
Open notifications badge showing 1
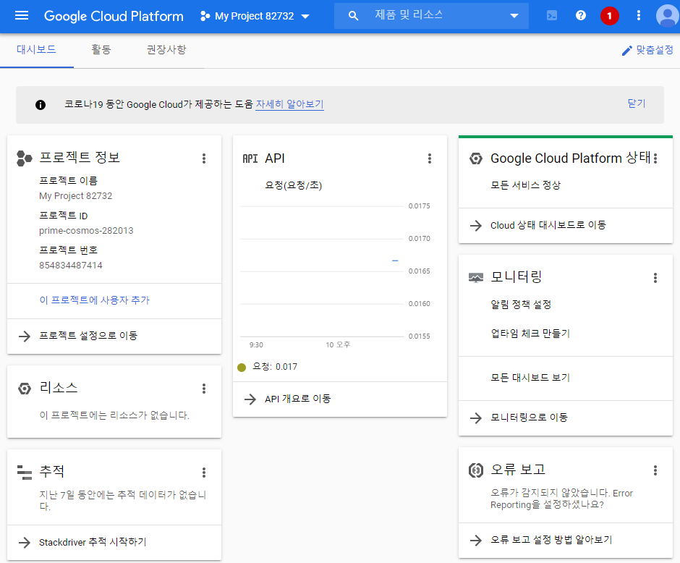pos(609,16)
